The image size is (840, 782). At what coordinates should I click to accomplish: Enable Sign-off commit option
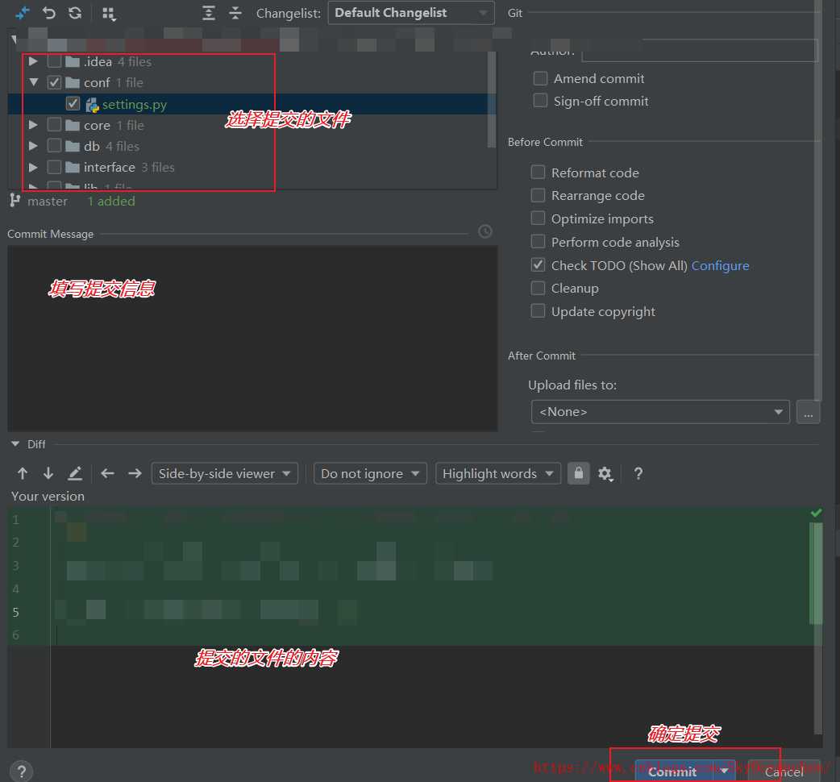pyautogui.click(x=541, y=101)
